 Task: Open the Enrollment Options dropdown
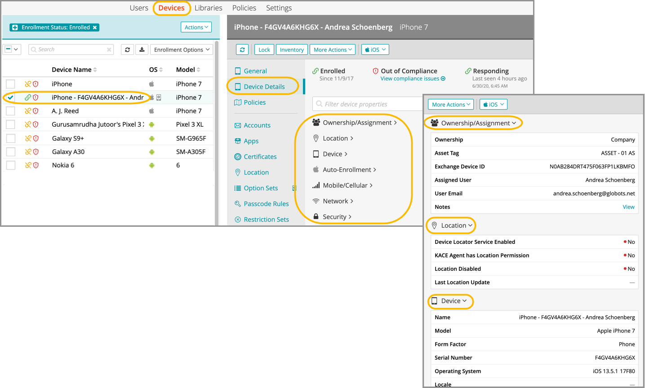182,50
